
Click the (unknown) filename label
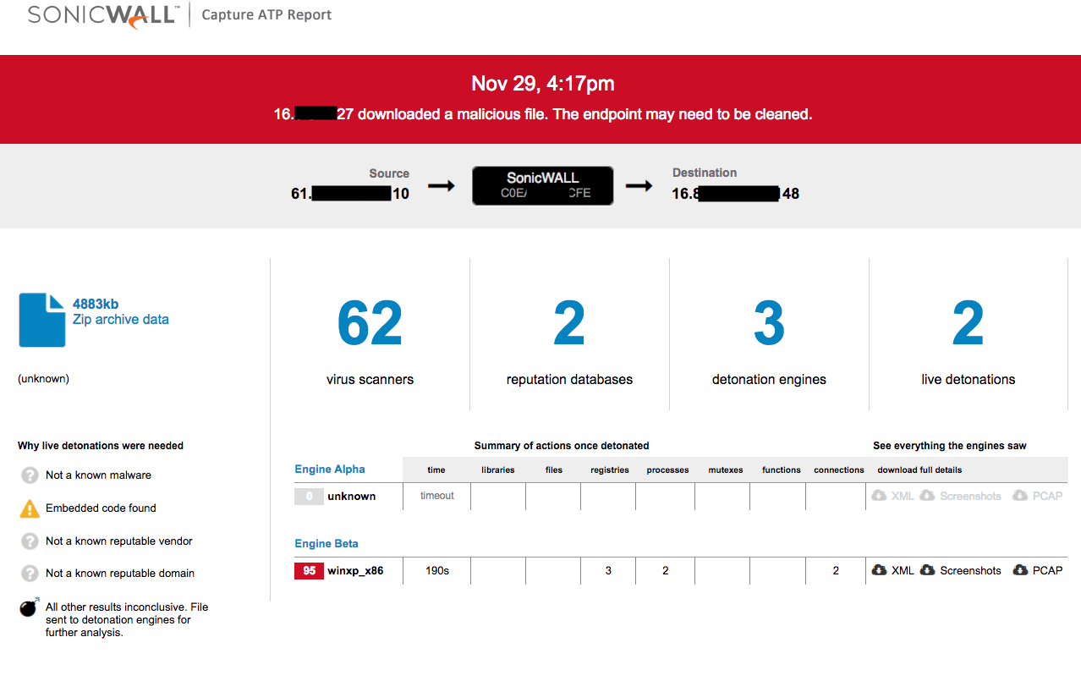coord(44,379)
